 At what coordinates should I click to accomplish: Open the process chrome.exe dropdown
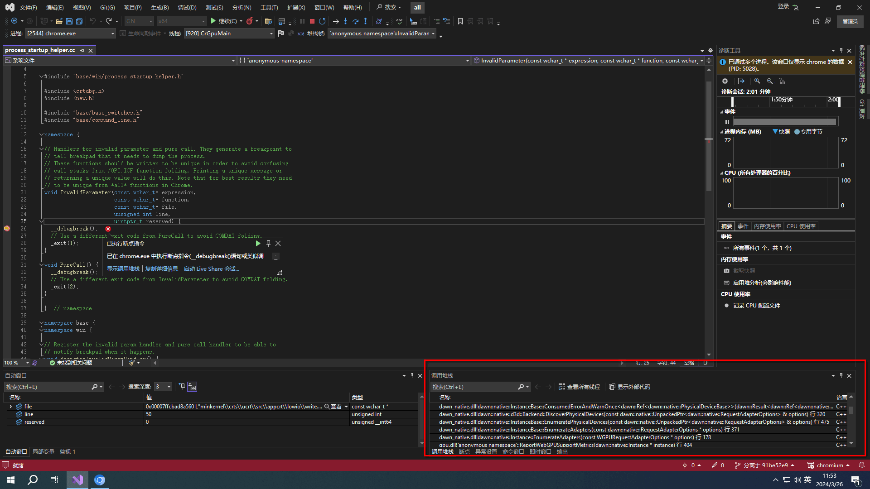(113, 34)
